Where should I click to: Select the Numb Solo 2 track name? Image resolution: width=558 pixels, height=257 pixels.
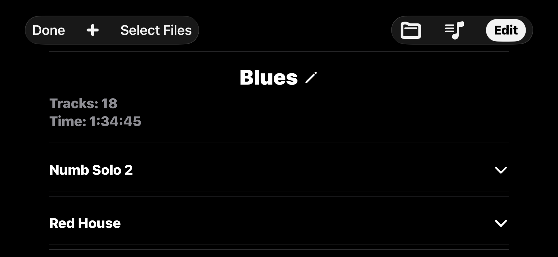click(x=91, y=170)
